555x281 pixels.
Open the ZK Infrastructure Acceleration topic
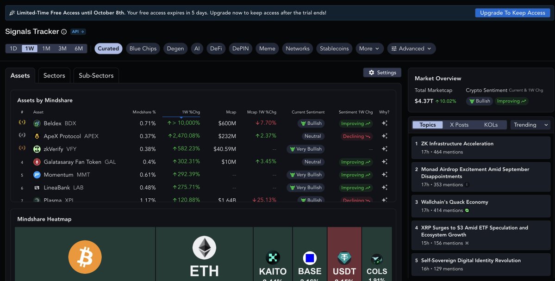[480, 147]
